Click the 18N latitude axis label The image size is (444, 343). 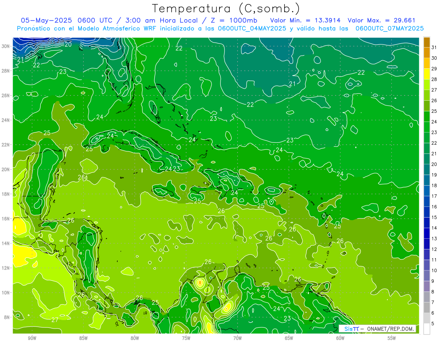[6, 194]
